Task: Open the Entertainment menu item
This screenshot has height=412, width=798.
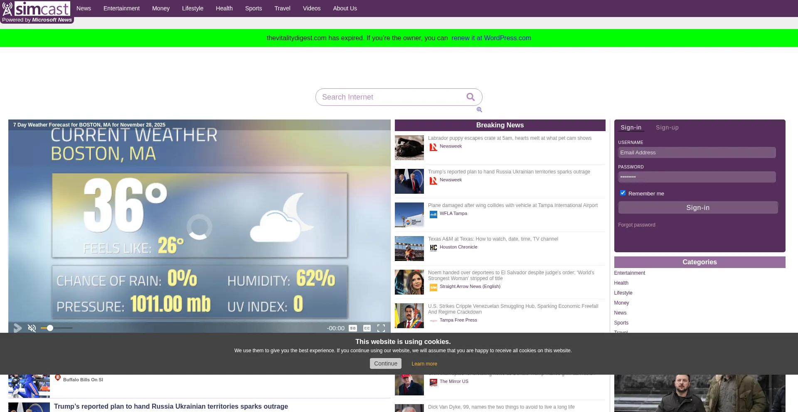Action: tap(121, 8)
